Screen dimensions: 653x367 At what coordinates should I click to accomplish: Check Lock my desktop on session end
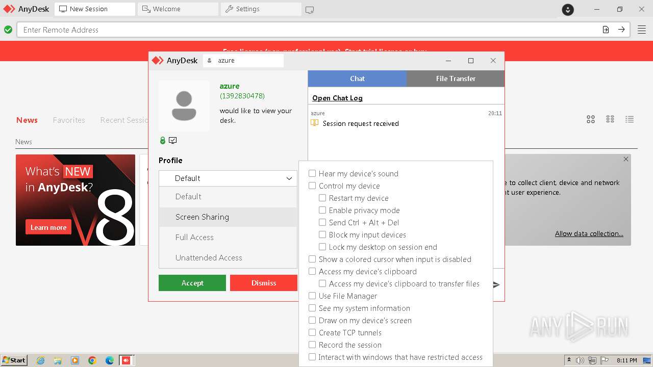tap(322, 247)
